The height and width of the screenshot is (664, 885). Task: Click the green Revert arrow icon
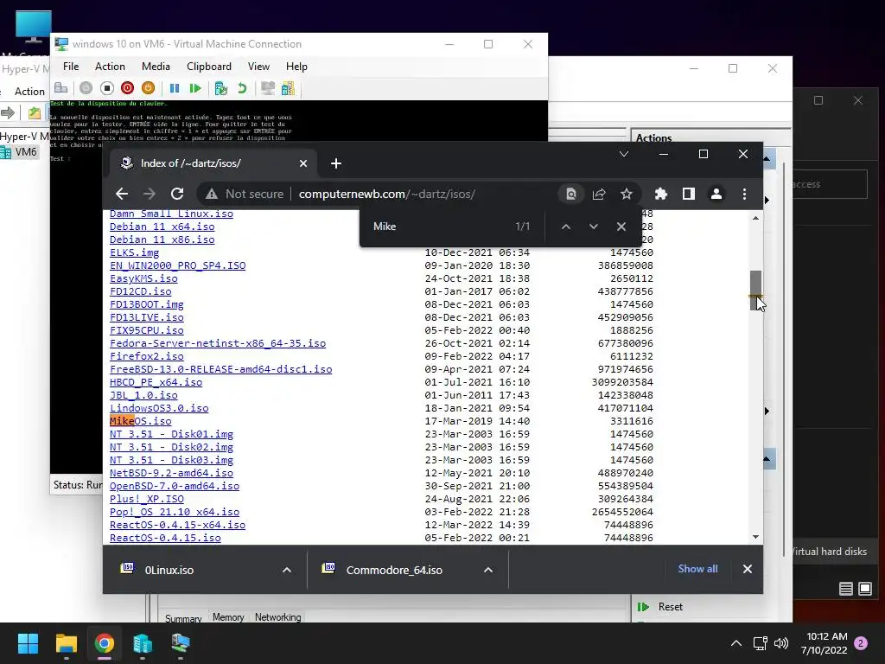pyautogui.click(x=242, y=88)
